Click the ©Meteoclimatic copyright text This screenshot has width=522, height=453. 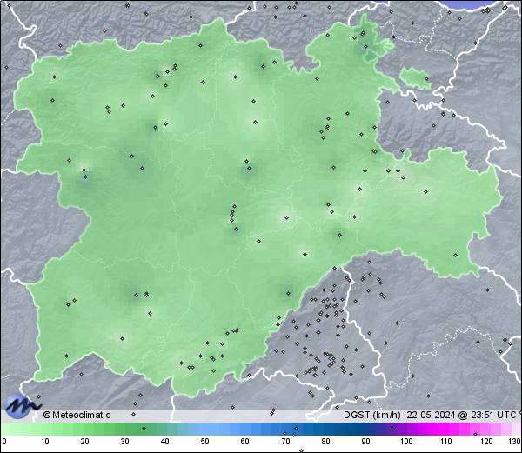point(77,415)
